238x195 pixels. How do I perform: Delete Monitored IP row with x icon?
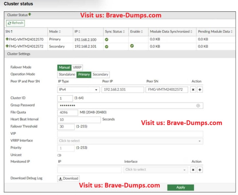tap(193, 170)
